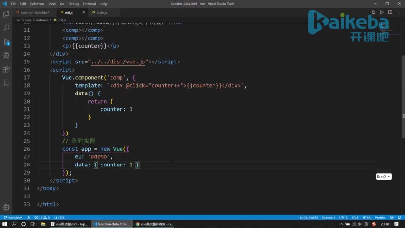Open the Selection menu

(37, 4)
